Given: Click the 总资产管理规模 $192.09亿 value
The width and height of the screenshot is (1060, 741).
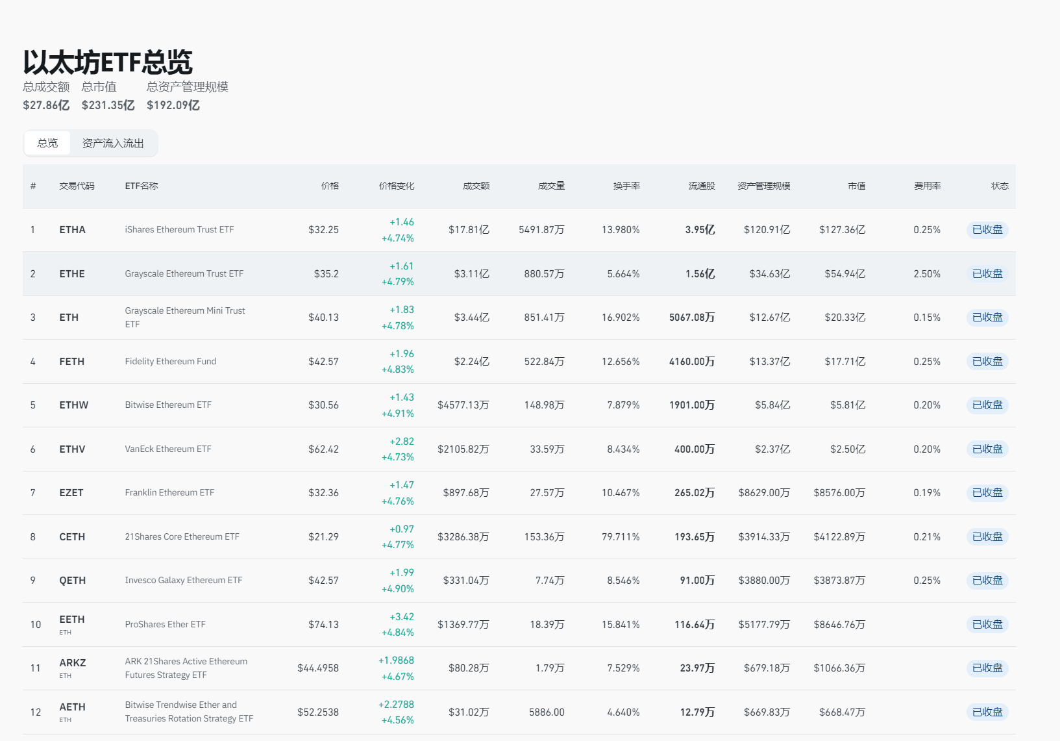Looking at the screenshot, I should pos(173,105).
